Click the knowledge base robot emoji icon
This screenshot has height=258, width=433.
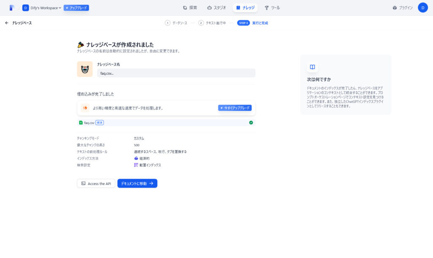[85, 69]
